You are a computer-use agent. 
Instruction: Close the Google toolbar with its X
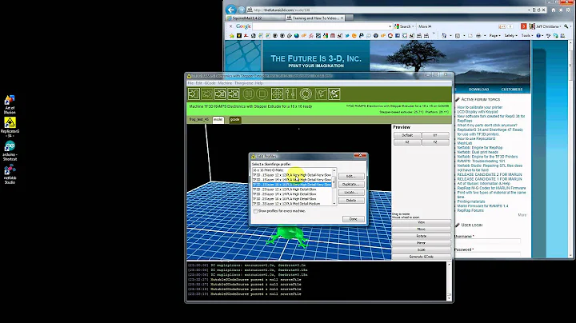pos(230,26)
